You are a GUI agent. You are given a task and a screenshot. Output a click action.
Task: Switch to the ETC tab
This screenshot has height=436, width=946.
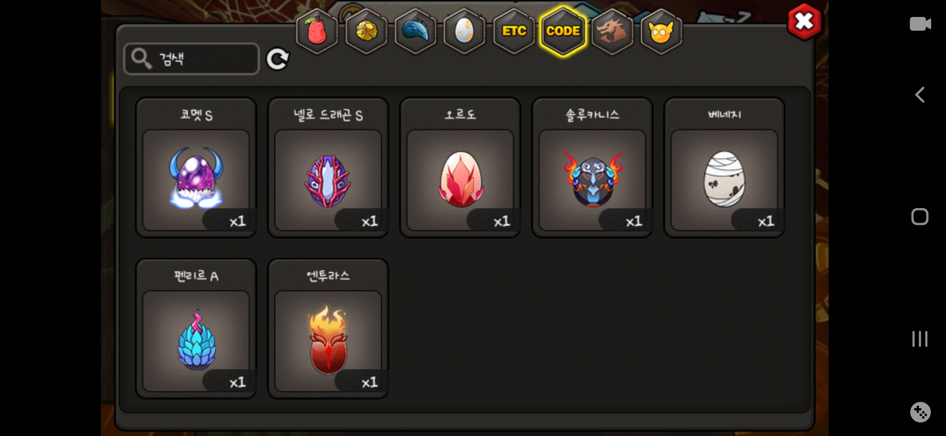click(x=514, y=31)
